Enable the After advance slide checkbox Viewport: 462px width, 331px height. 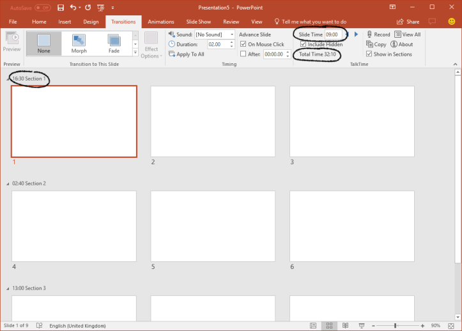pyautogui.click(x=243, y=54)
